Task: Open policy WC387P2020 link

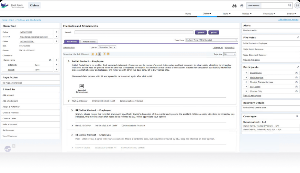Action: pos(26,32)
